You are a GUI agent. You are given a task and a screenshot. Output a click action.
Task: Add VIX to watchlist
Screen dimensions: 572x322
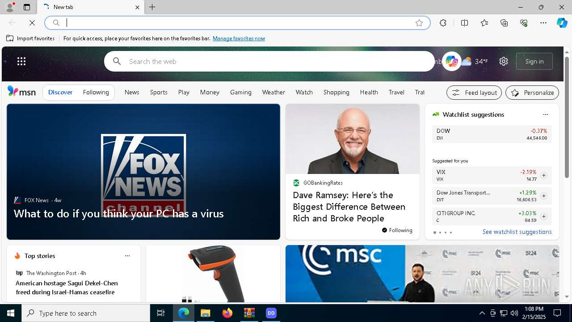(x=544, y=175)
